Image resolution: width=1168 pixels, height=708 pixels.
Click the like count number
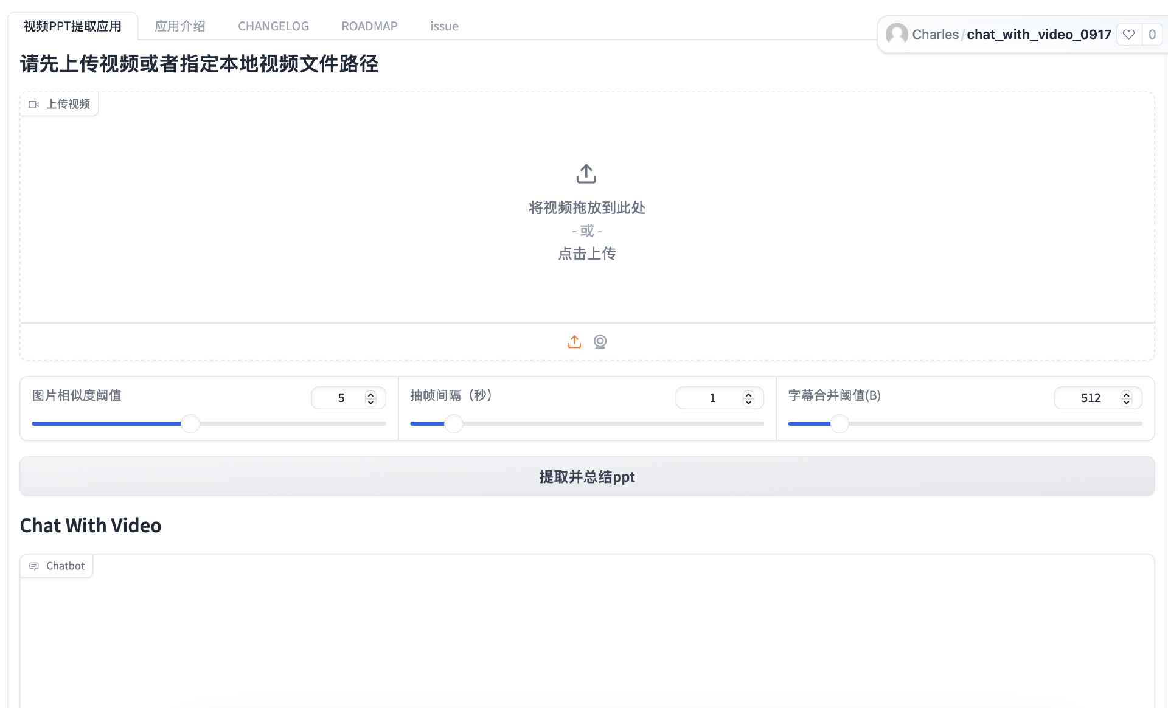click(x=1152, y=35)
